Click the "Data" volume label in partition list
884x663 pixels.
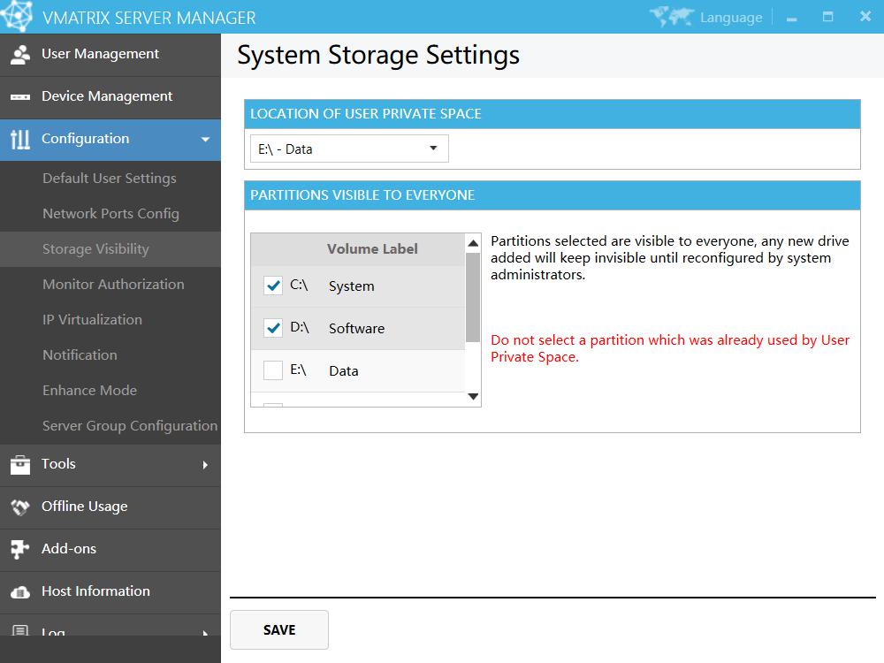(x=343, y=371)
